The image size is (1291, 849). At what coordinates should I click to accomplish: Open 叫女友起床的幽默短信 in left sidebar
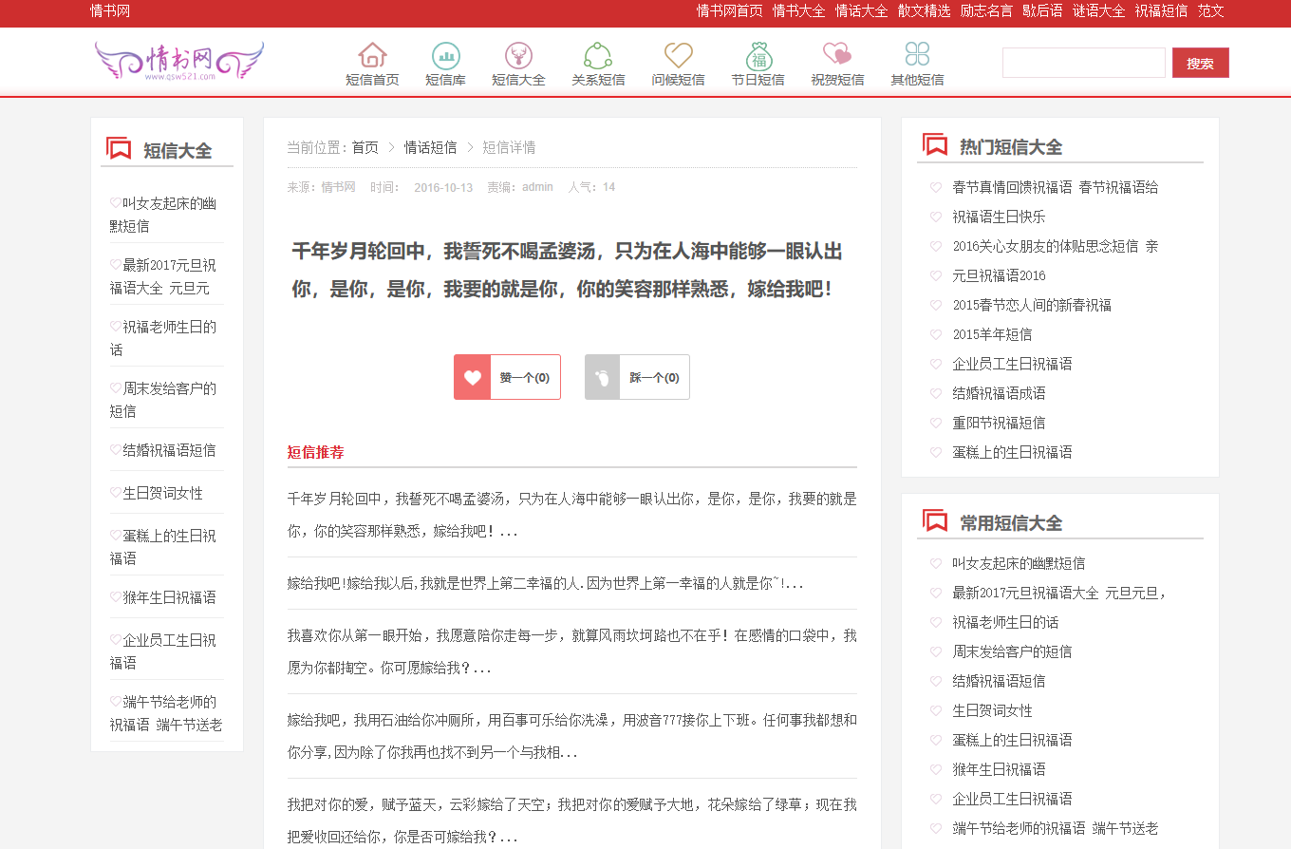coord(162,215)
